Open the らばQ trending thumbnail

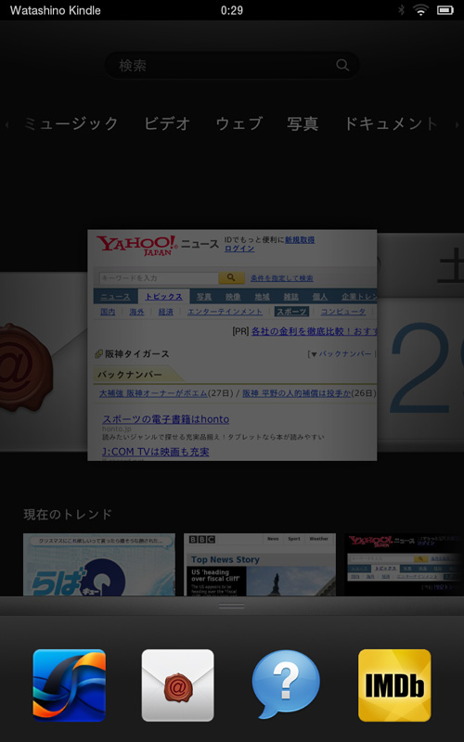[x=99, y=565]
